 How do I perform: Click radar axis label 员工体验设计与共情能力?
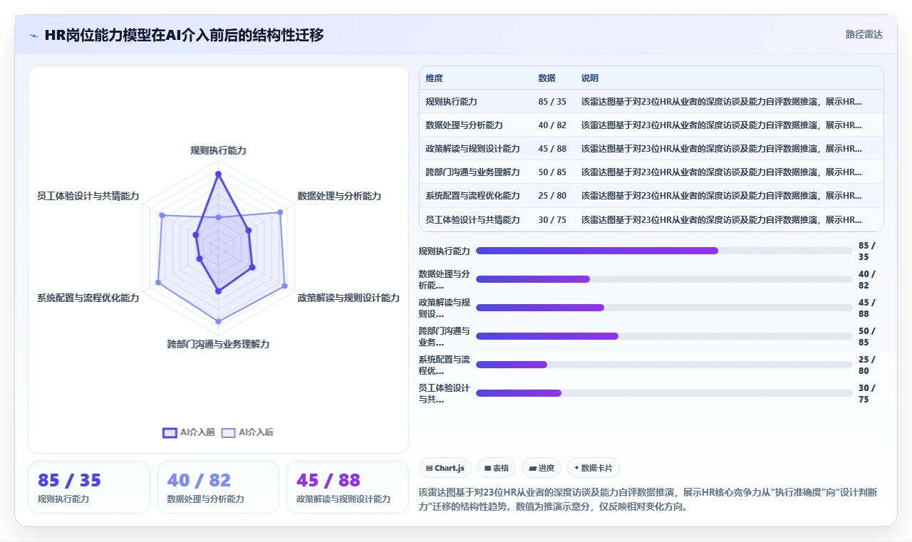pyautogui.click(x=88, y=196)
